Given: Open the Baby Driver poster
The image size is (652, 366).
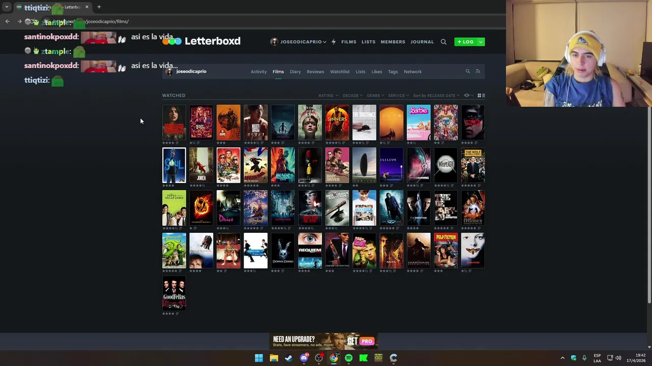Looking at the screenshot, I should click(x=337, y=165).
